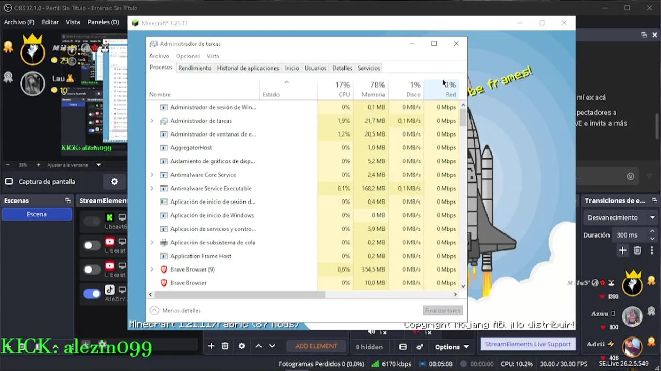
Task: Pop out the Escenas dock
Action: pos(67,200)
